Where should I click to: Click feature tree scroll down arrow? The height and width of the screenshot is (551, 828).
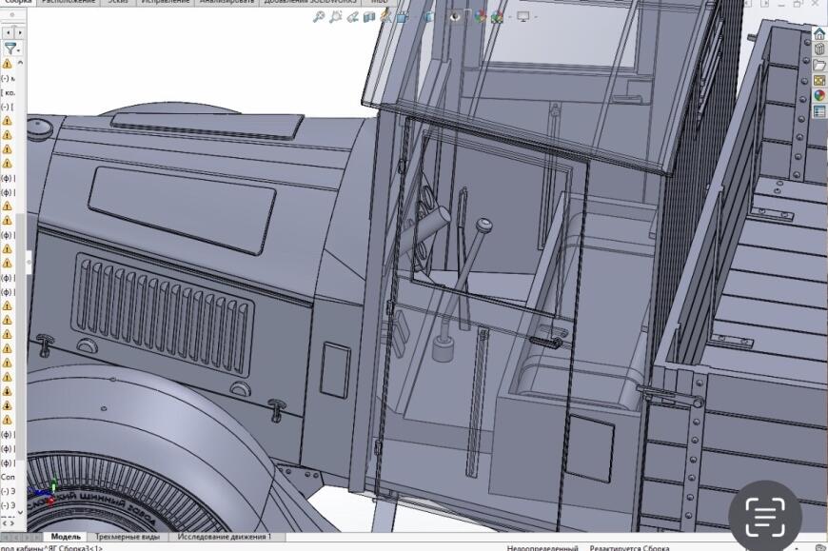pos(21,512)
